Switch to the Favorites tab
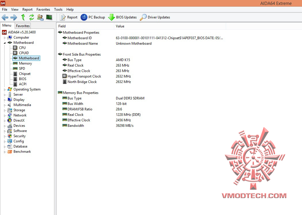Screen dimensions: 302x215 (23, 26)
